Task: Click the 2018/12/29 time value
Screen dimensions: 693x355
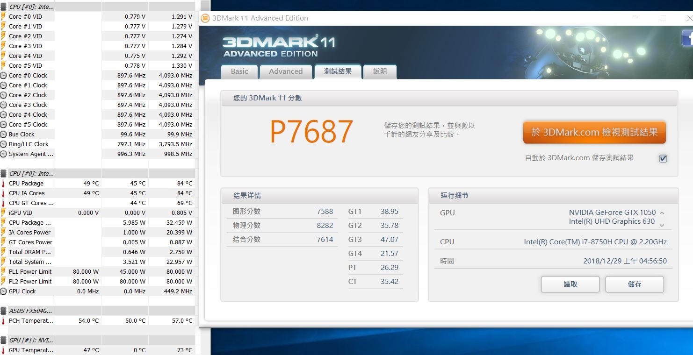Action: pyautogui.click(x=625, y=261)
